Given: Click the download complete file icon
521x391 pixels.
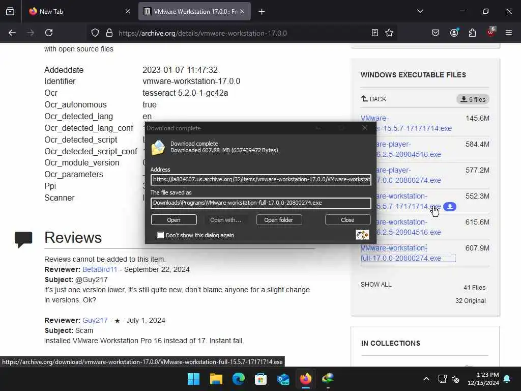Looking at the screenshot, I should pyautogui.click(x=158, y=147).
